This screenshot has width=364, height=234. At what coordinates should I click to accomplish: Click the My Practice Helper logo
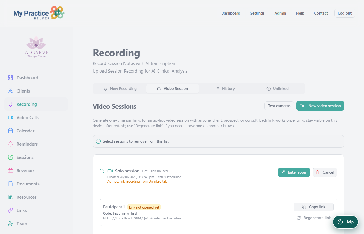[39, 13]
